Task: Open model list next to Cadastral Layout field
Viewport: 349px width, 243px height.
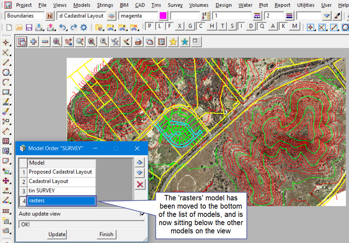Action: pyautogui.click(x=112, y=16)
